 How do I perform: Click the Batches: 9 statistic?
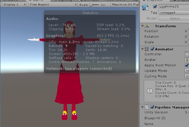(58, 46)
